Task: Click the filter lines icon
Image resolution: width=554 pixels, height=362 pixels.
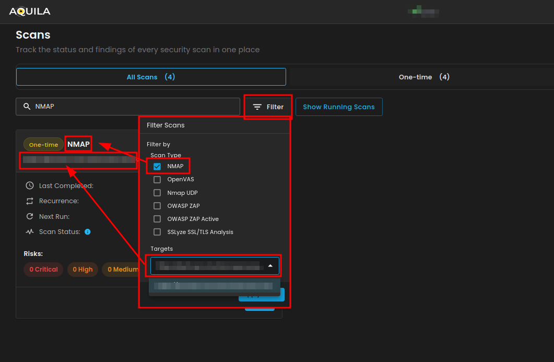Action: [x=257, y=107]
